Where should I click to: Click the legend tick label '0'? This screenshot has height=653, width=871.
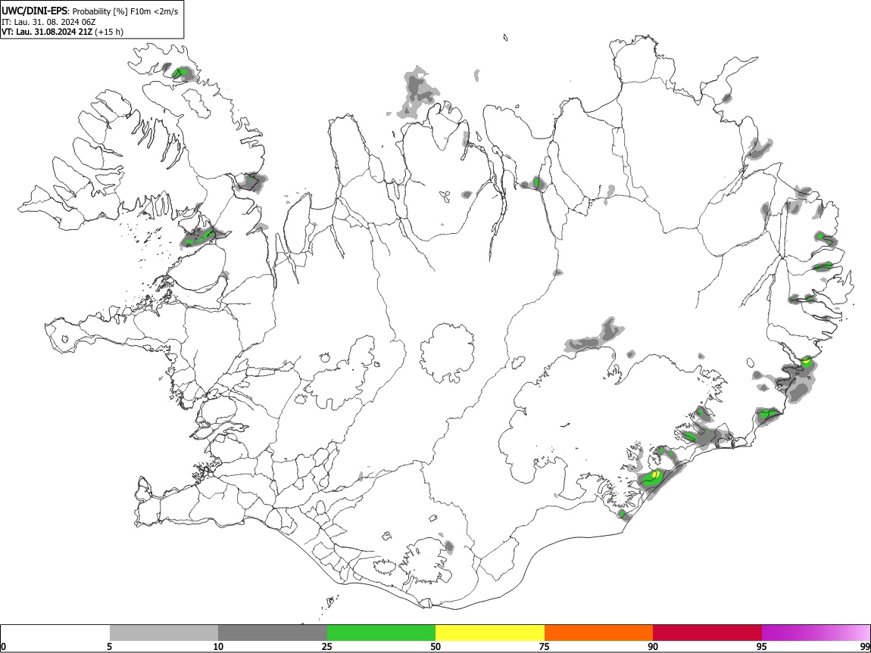(4, 646)
